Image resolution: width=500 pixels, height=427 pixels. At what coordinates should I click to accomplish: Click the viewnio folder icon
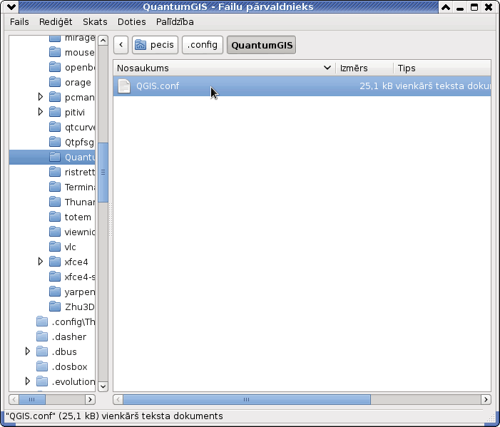[55, 232]
